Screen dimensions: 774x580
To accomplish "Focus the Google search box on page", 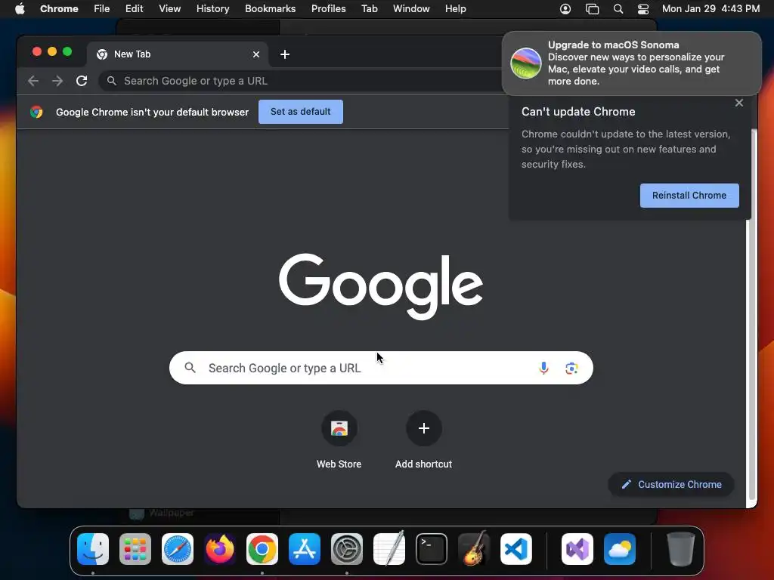I will coord(381,368).
